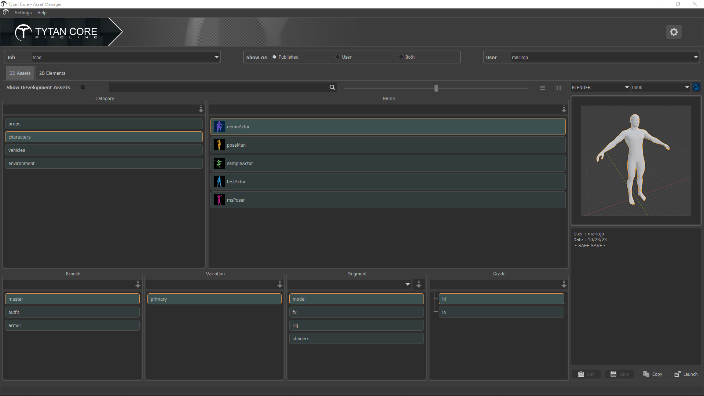Image resolution: width=704 pixels, height=396 pixels.
Task: Open the Help menu
Action: coord(42,13)
